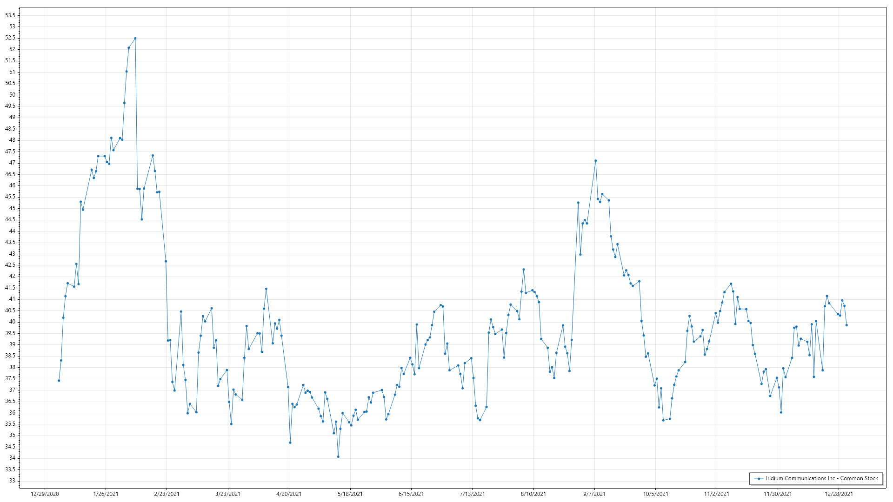Screen dimensions: 893x502
Task: Click the 12/28/2021 x-axis date label
Action: [839, 494]
